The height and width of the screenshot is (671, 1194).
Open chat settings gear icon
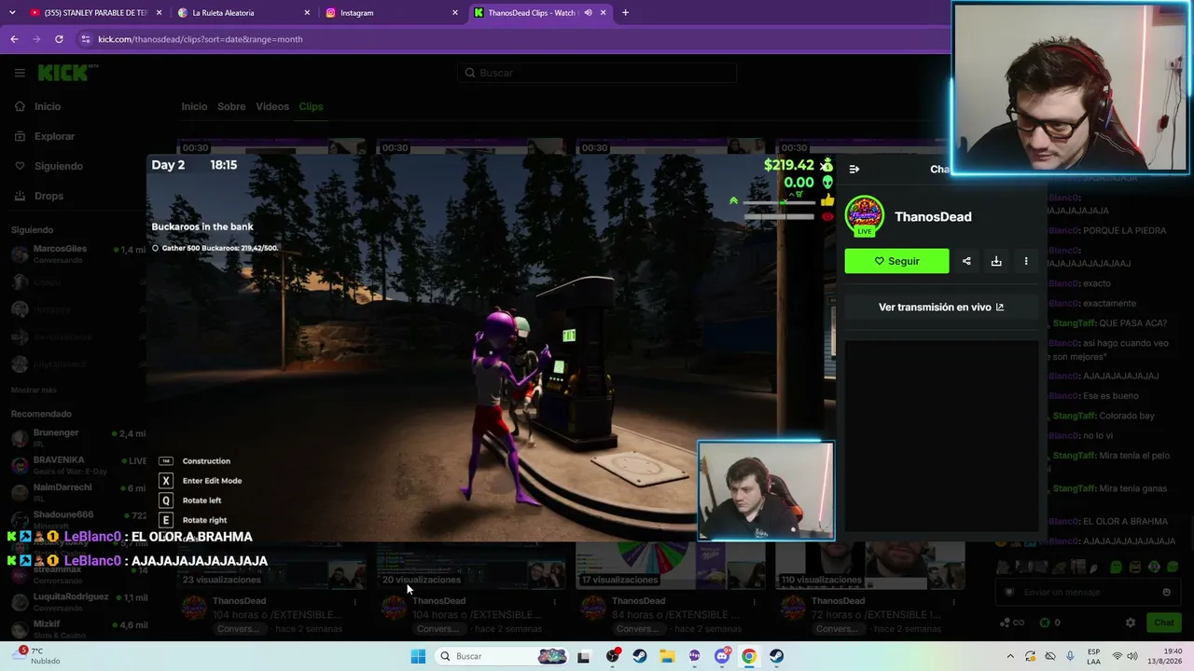1131,623
